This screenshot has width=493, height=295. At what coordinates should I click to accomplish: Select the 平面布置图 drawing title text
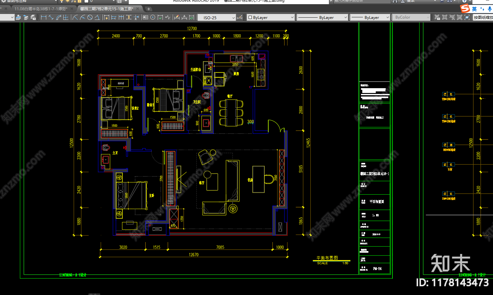[327, 258]
